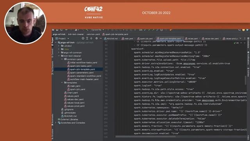
Task: Navigate back with the left arrow icon
Action: [66, 30]
